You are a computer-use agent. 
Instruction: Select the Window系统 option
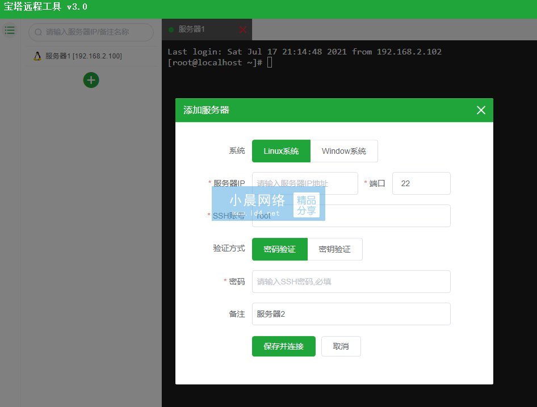click(344, 151)
